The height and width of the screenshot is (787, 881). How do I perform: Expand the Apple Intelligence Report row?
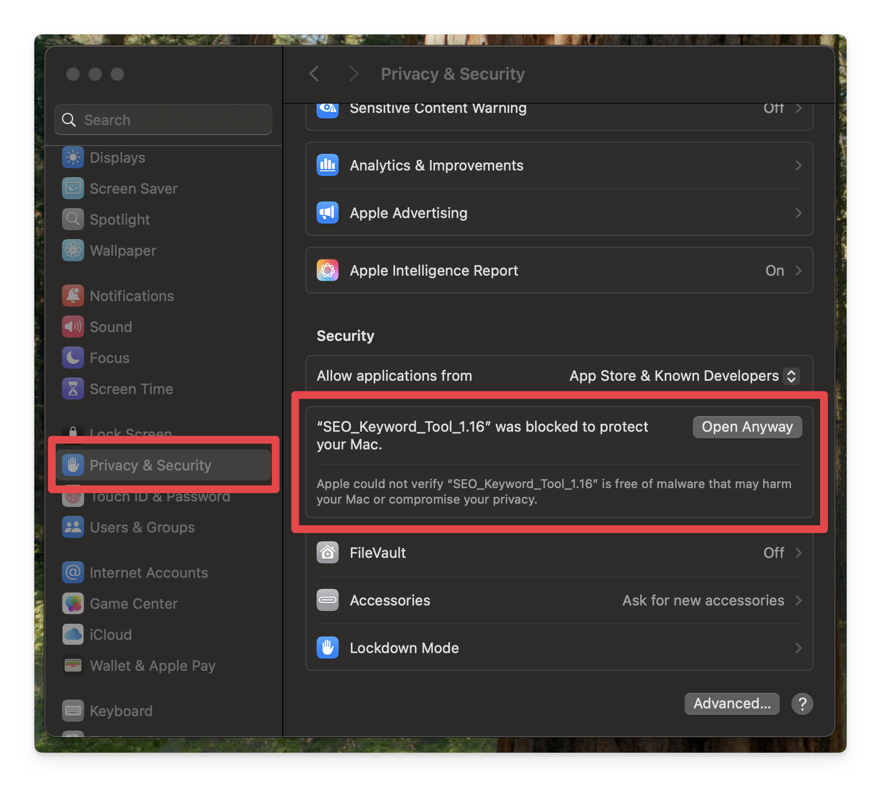coord(798,271)
